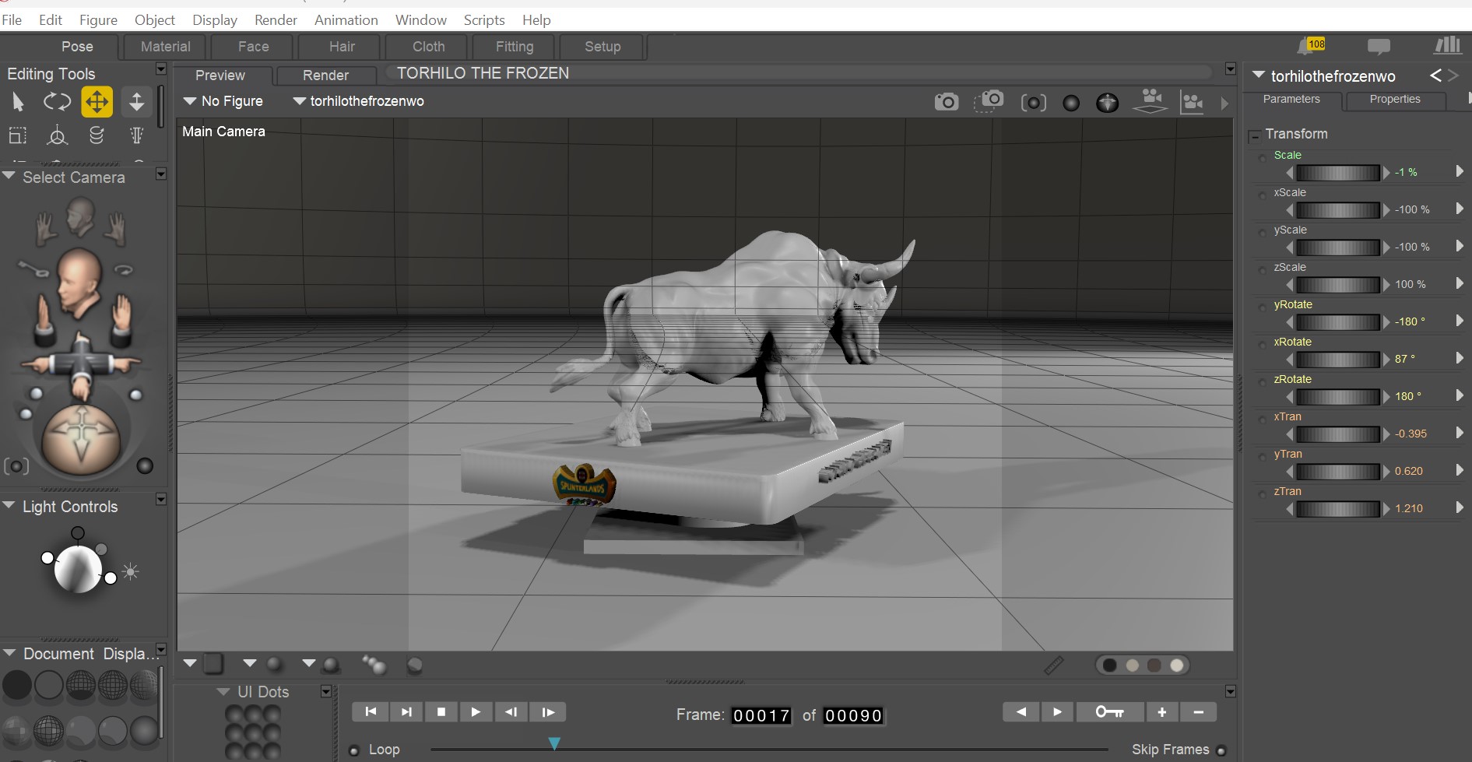Switch to the Properties tab
This screenshot has height=762, width=1472.
pyautogui.click(x=1395, y=100)
